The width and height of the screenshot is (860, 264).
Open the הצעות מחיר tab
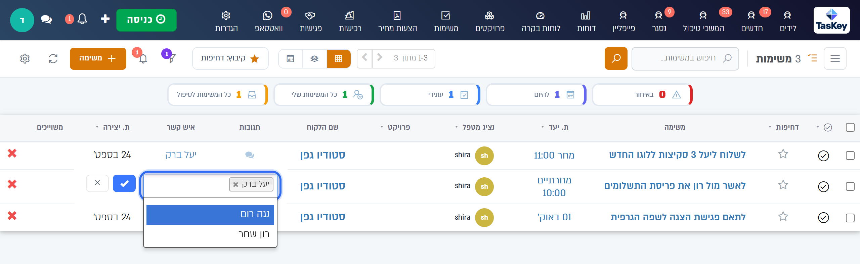(397, 21)
